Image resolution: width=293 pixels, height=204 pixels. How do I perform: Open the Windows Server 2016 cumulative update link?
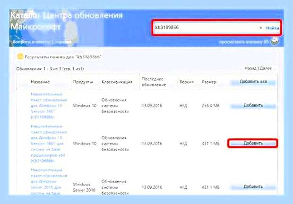pos(49,181)
